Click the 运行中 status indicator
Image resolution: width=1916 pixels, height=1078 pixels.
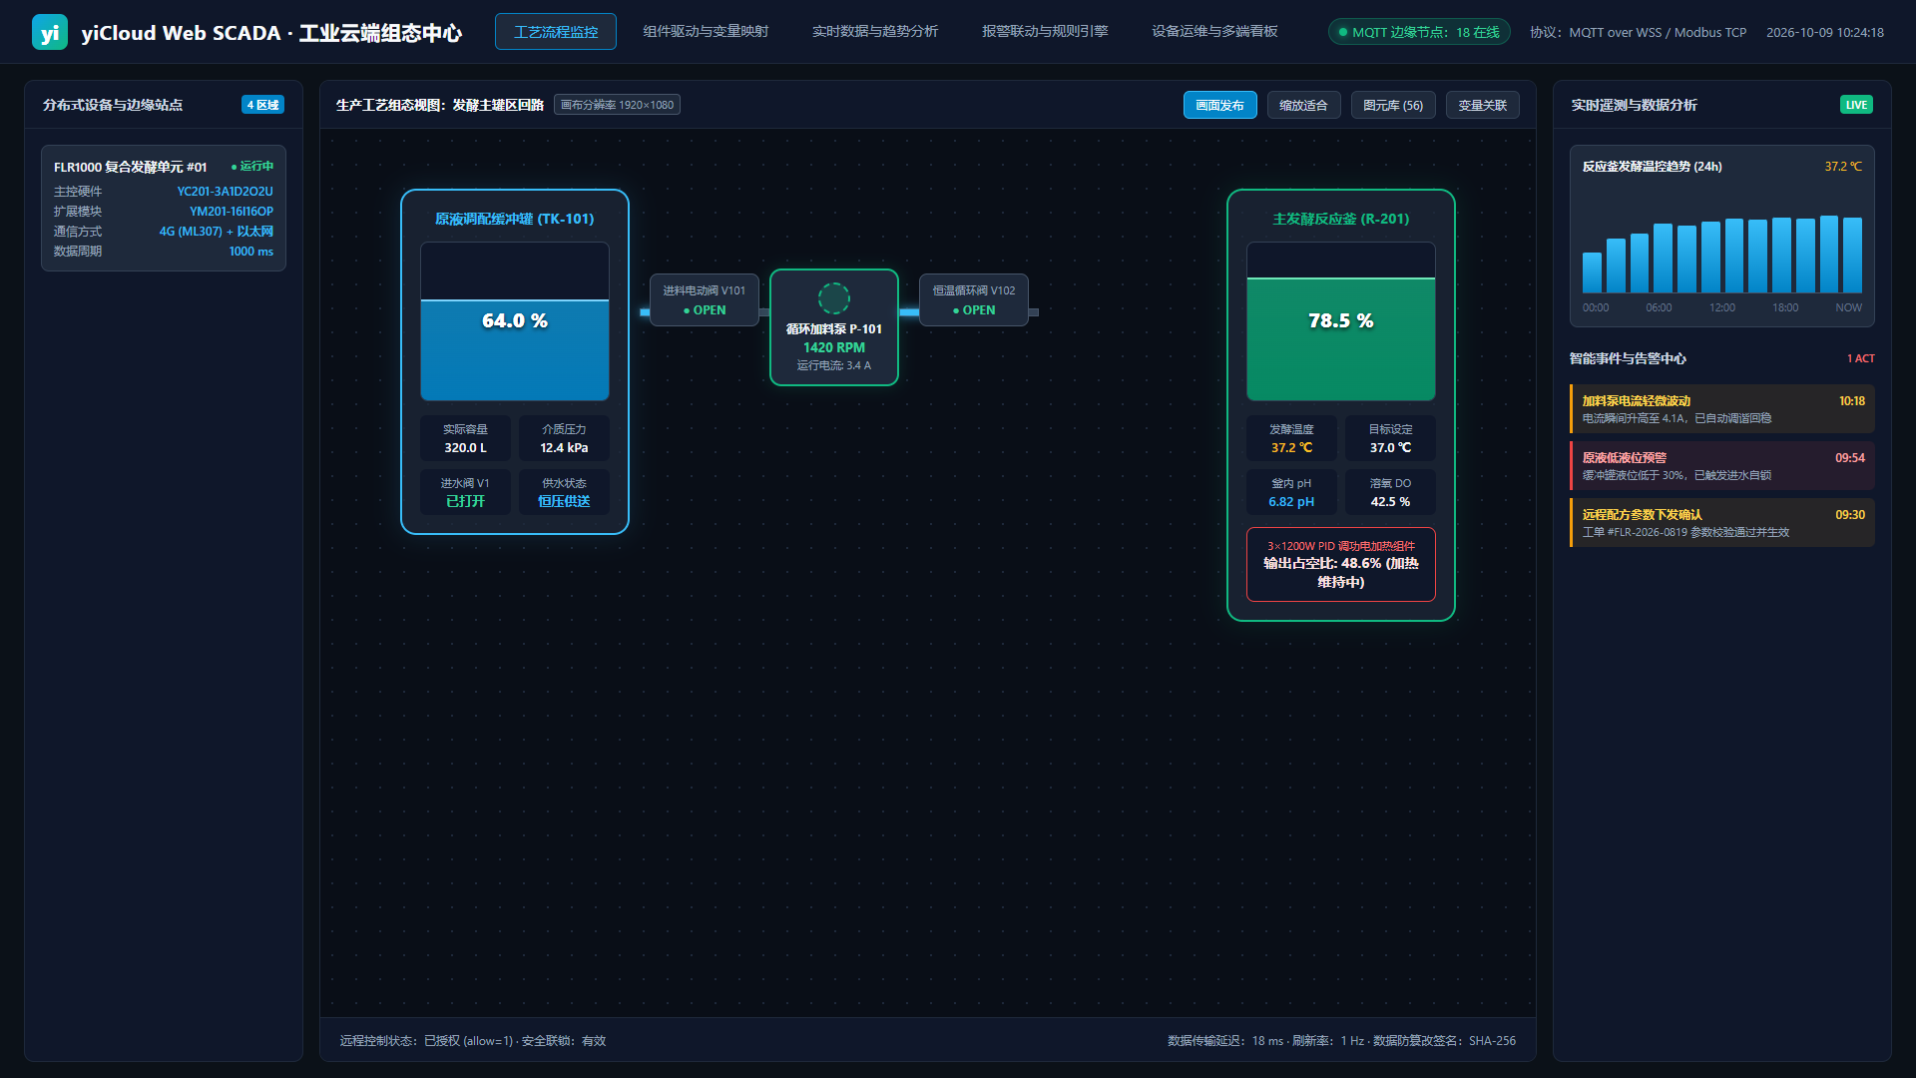(252, 167)
